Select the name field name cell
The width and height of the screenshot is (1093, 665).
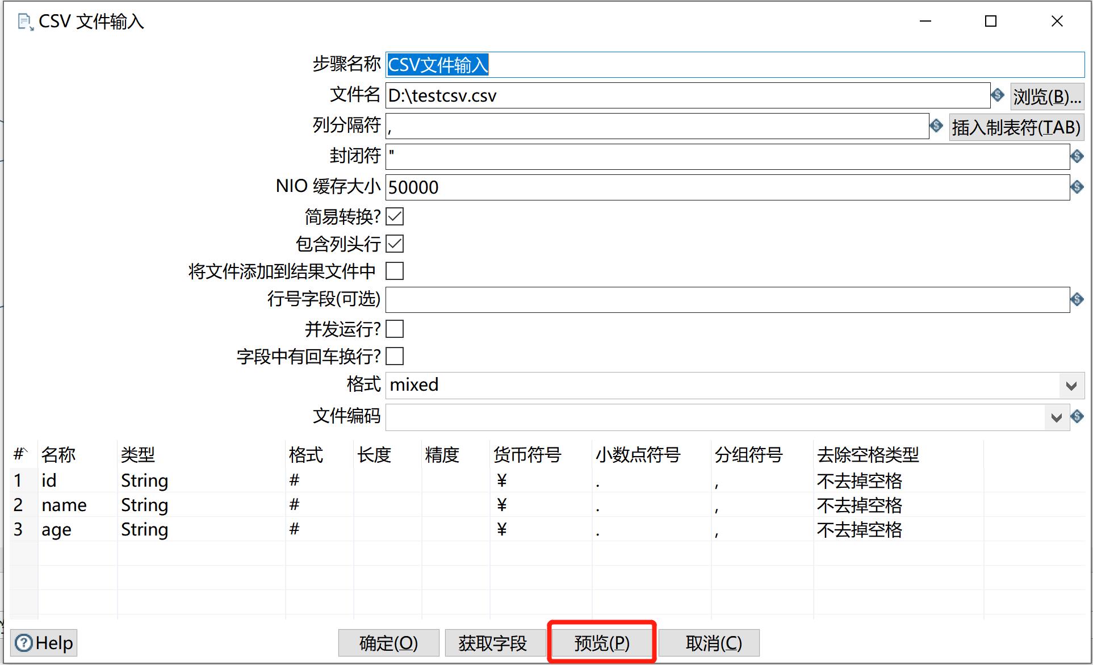coord(77,505)
